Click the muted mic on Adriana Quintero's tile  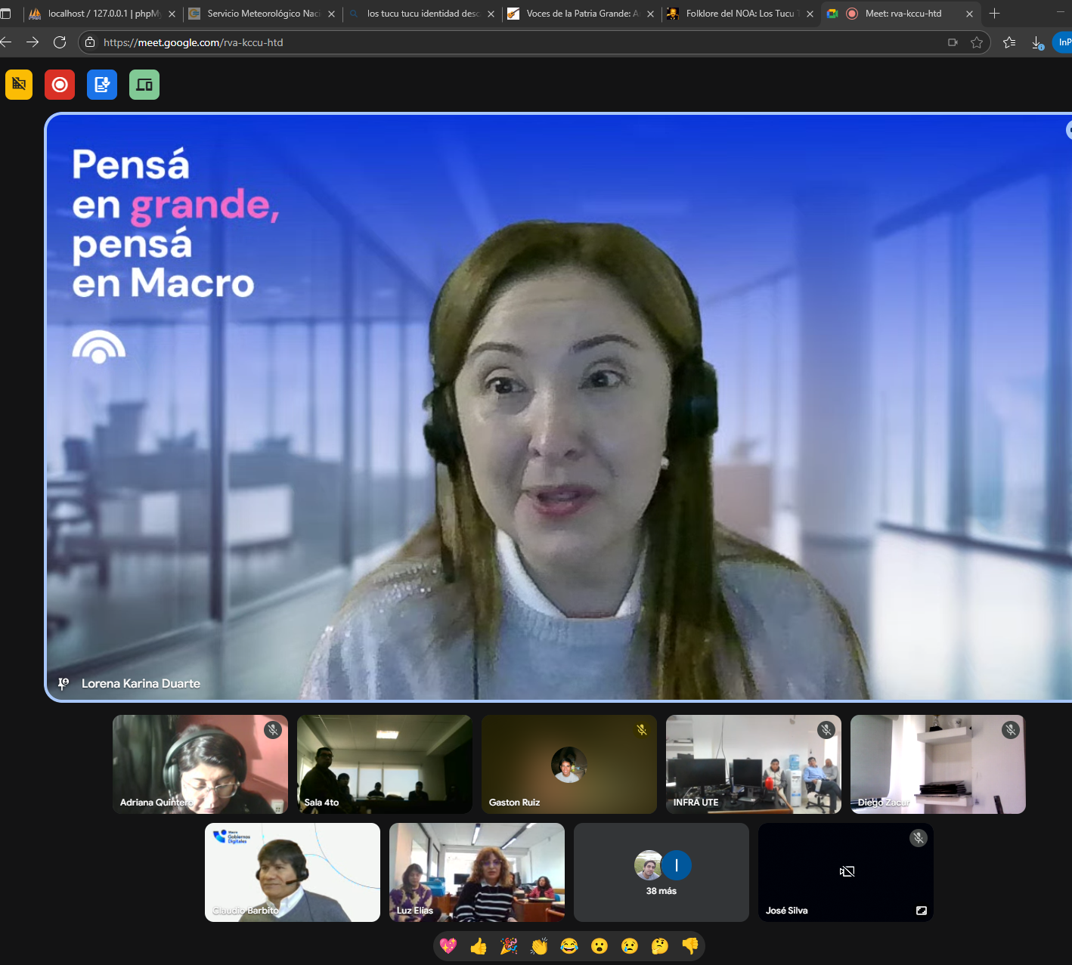(273, 730)
